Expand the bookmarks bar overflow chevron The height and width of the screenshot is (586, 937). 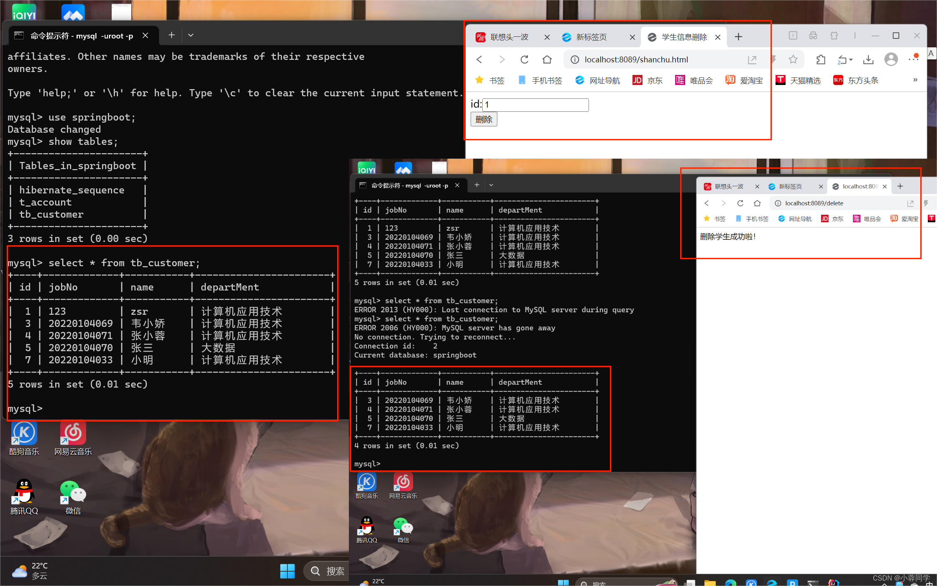tap(915, 80)
